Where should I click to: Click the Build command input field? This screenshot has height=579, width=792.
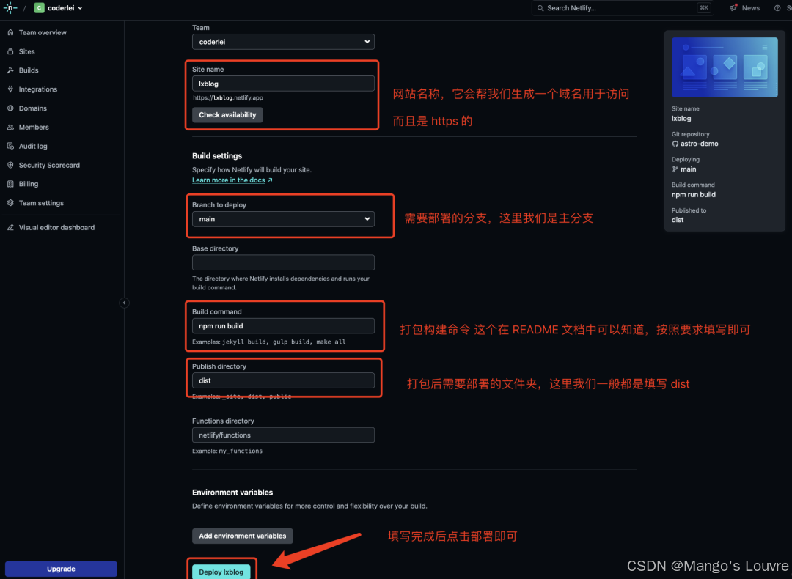tap(283, 326)
